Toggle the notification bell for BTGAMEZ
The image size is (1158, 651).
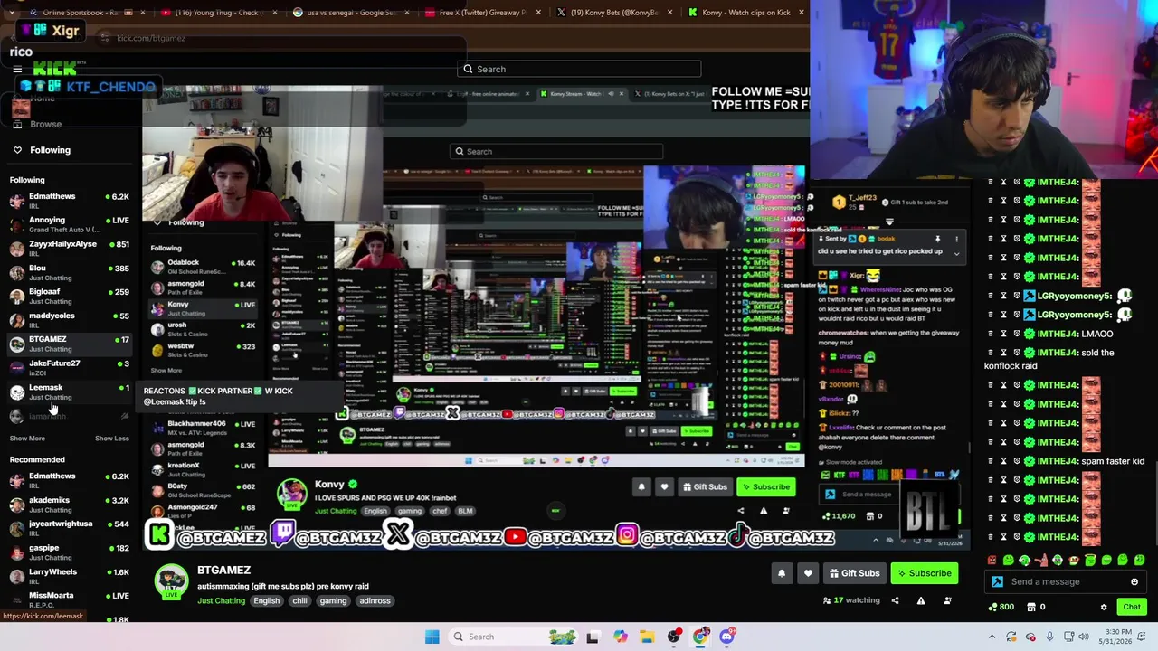(x=782, y=573)
